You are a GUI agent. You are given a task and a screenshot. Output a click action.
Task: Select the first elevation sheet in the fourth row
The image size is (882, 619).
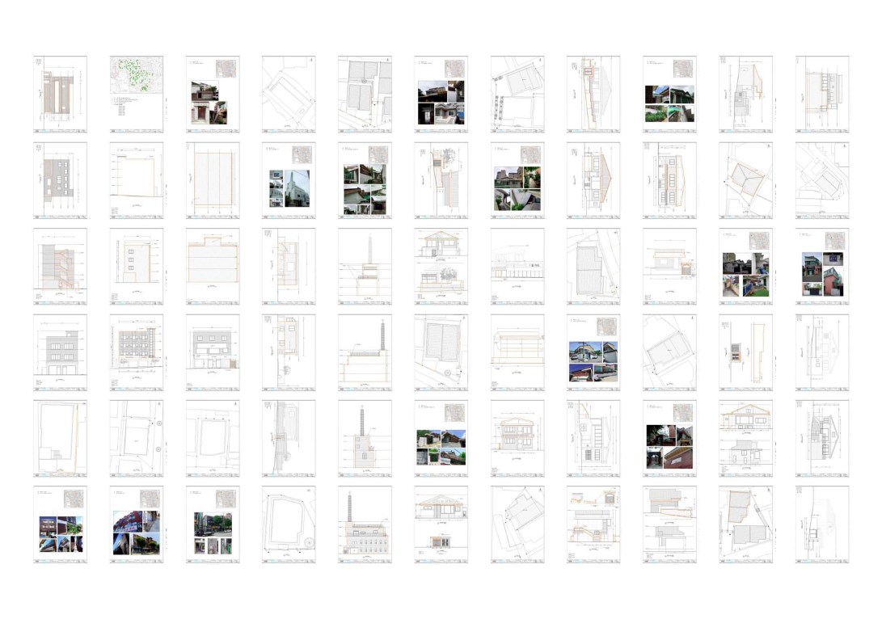coord(60,352)
